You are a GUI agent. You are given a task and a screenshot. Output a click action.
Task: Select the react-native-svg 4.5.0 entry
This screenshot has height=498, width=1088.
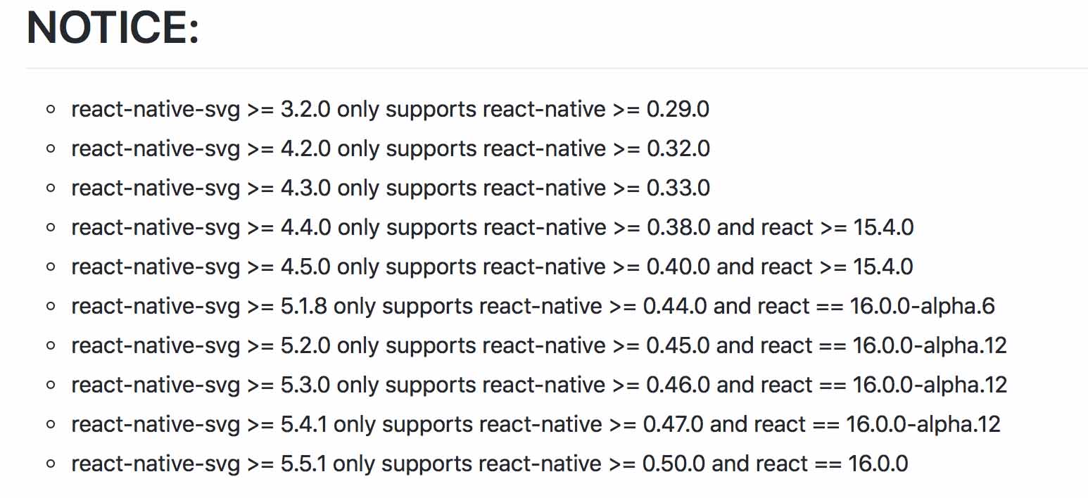[x=493, y=267]
